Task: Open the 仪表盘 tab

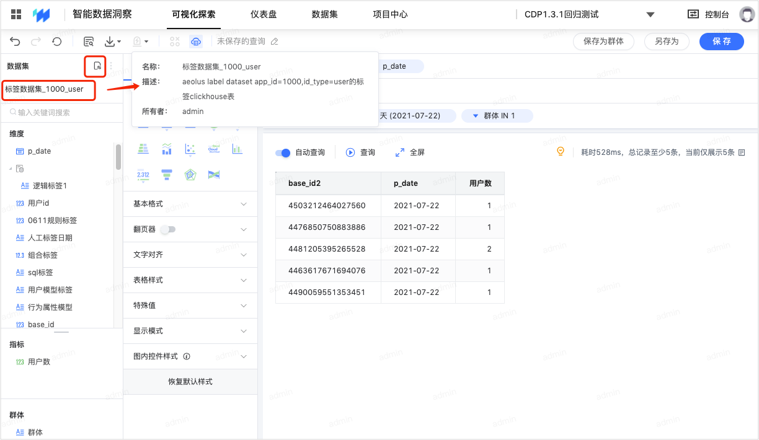Action: tap(264, 14)
